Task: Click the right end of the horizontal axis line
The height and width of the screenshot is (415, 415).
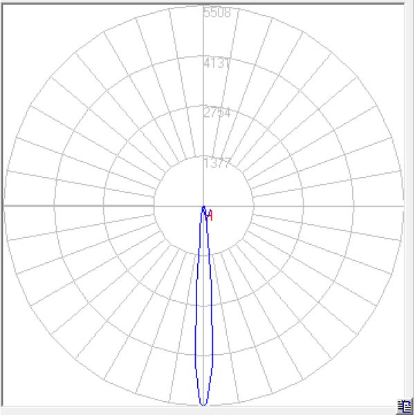Action: (403, 205)
